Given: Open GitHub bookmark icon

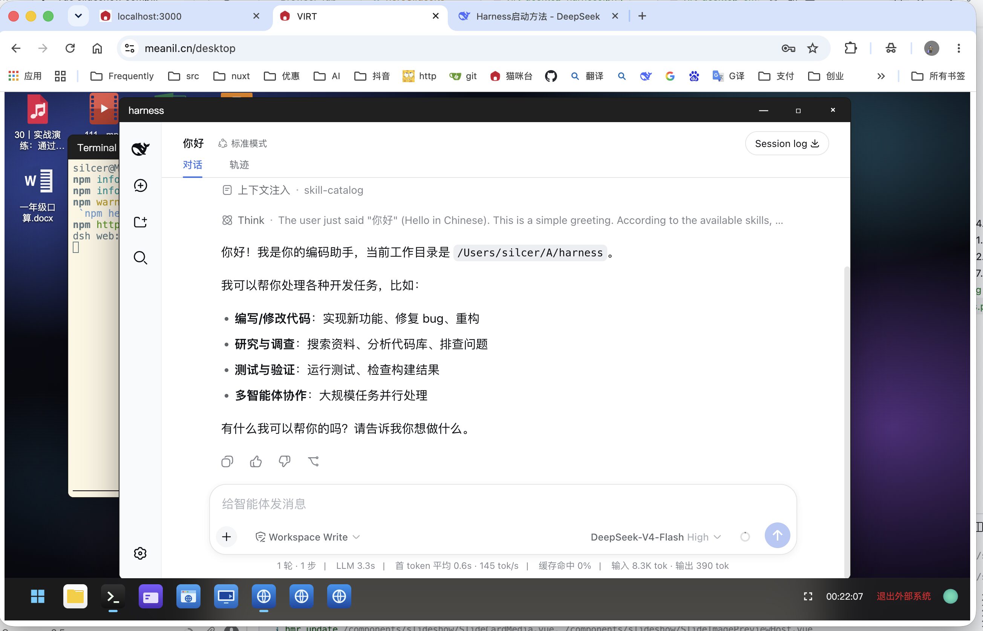Looking at the screenshot, I should (551, 76).
